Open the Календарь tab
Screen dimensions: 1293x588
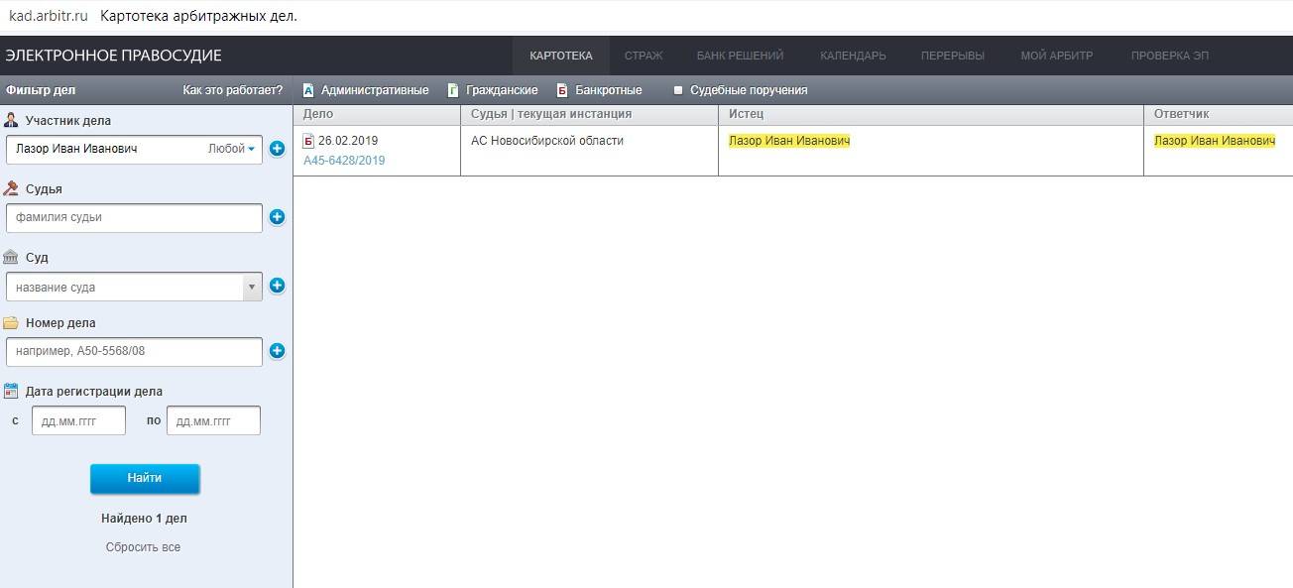(853, 56)
